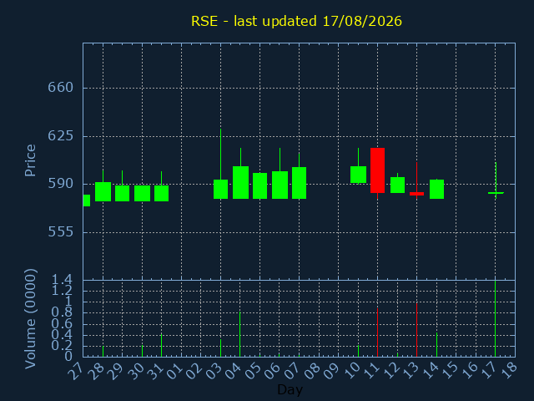Click the 625 price axis label

(61, 135)
